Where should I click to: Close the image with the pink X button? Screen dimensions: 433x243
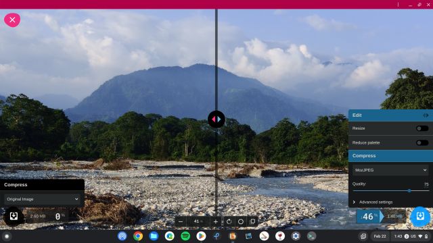(12, 20)
